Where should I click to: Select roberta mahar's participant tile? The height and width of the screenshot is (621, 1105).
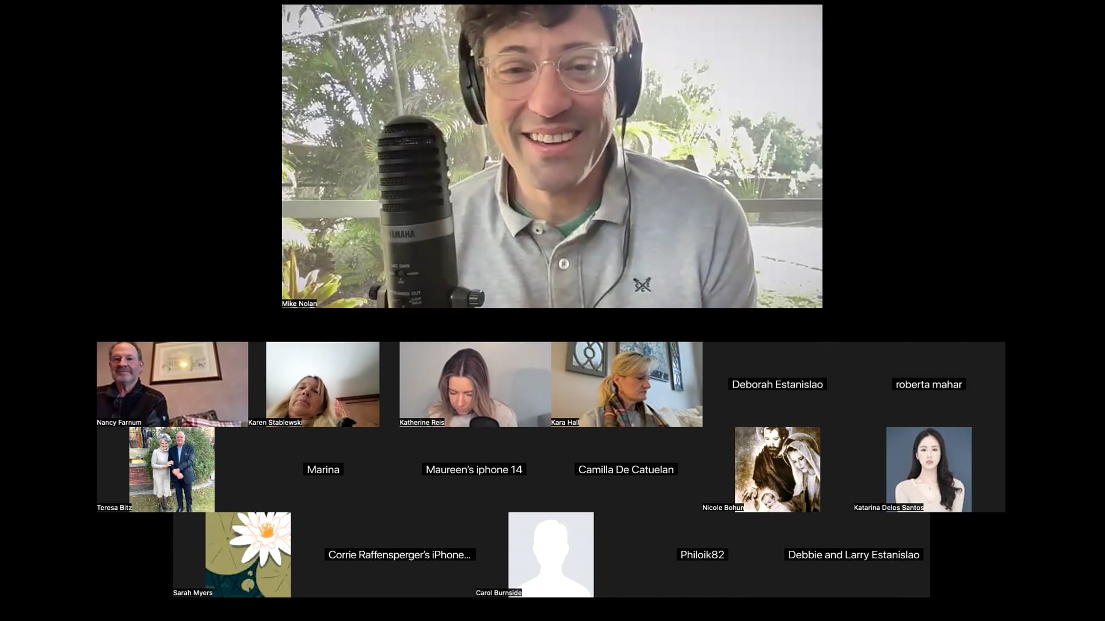point(928,384)
